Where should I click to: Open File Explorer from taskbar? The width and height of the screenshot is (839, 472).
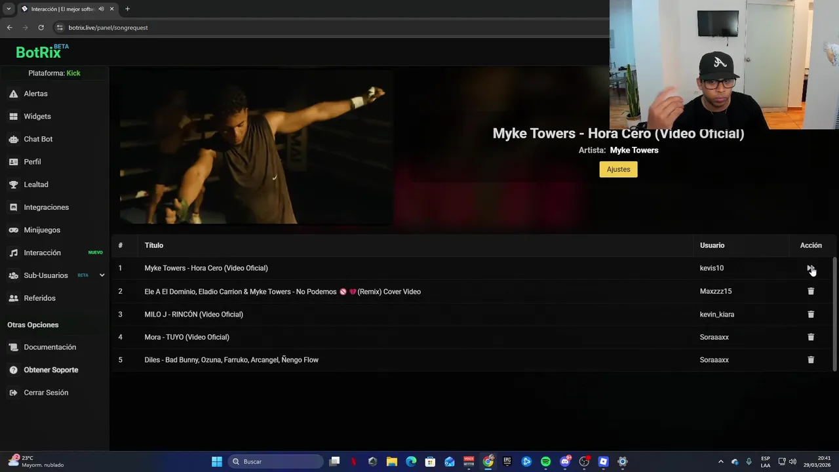click(391, 462)
